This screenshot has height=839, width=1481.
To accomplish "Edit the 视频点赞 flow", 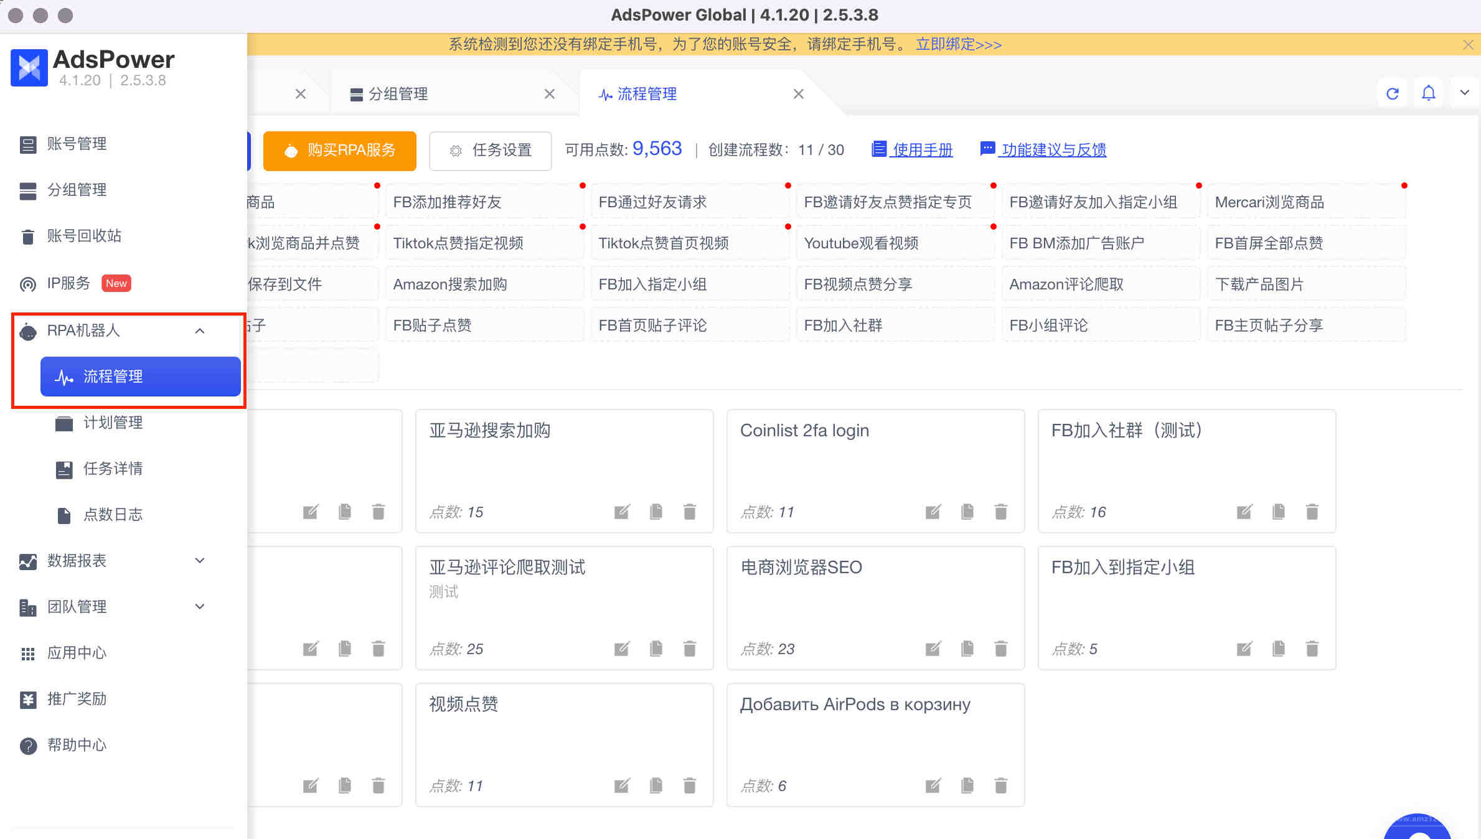I will click(621, 785).
